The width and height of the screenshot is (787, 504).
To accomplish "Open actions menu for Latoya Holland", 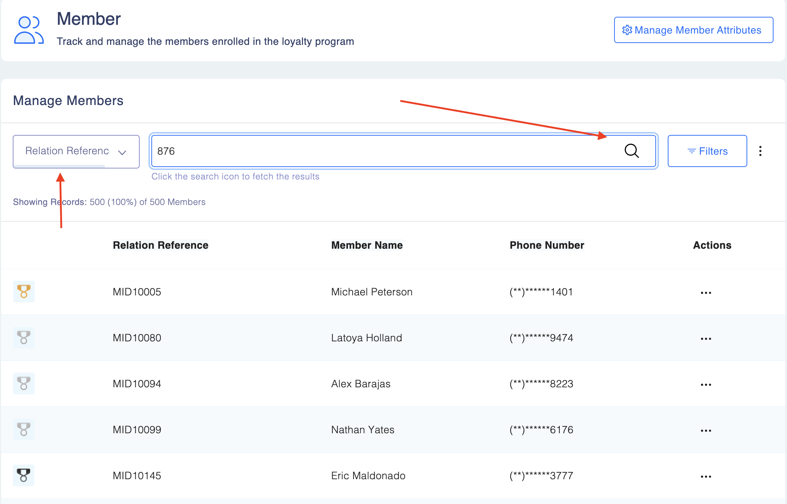I will tap(706, 339).
